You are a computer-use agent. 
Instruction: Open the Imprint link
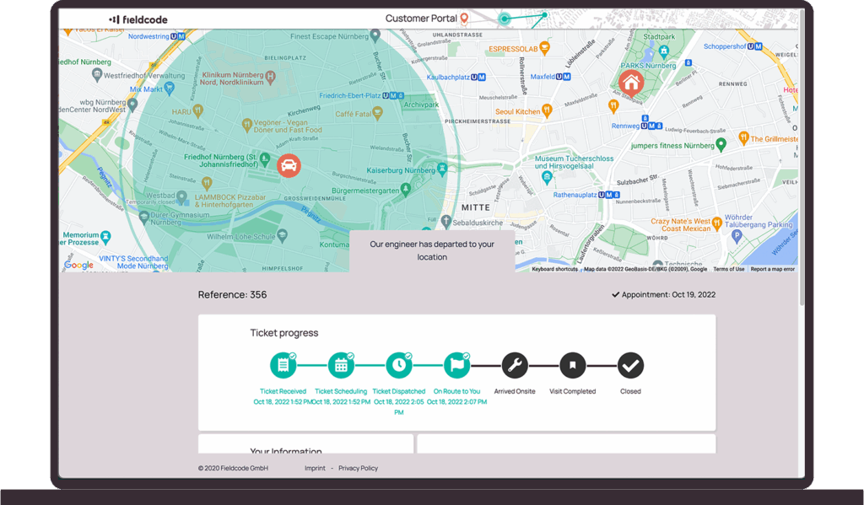(x=315, y=468)
